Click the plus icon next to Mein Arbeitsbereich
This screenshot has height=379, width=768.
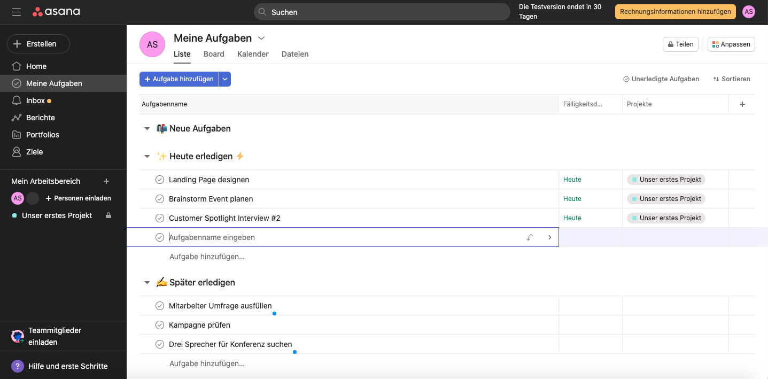[x=106, y=181]
